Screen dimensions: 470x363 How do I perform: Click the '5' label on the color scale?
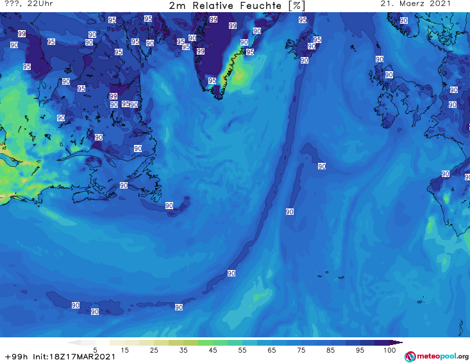95,350
